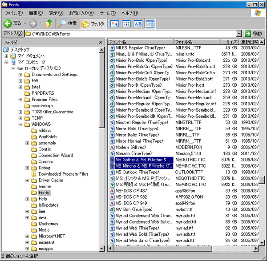Select MinionPro-Bold OpenType font icon
The image size is (267, 261).
(112, 60)
